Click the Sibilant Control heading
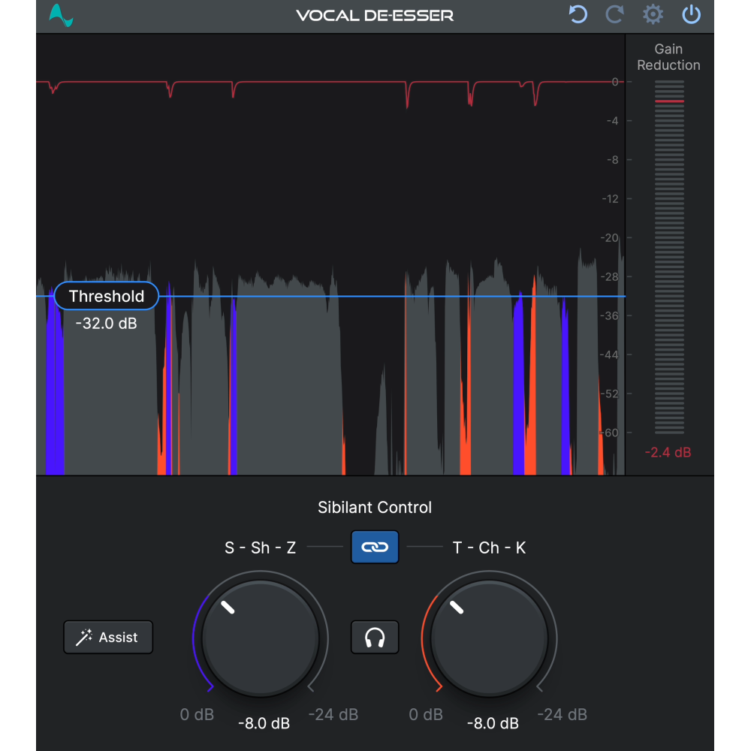This screenshot has height=751, width=751. 375,508
